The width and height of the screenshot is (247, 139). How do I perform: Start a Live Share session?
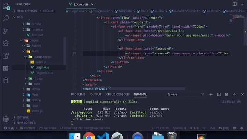(47, 128)
